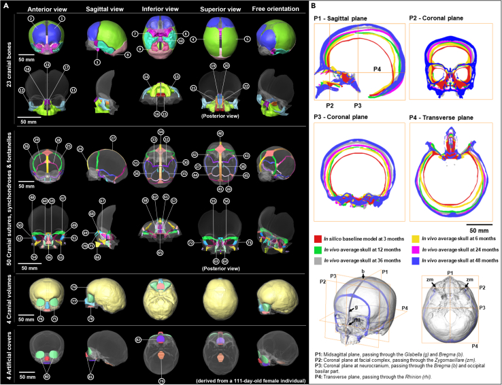This screenshot has height=385, width=502.
Task: Select the blue 48 months legend swatch
Action: [415, 261]
